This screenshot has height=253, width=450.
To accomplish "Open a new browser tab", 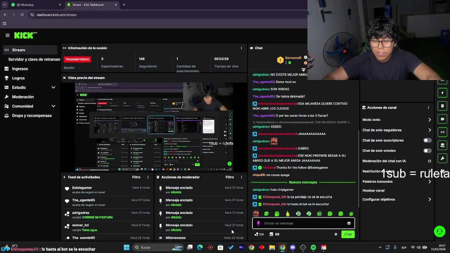I will (124, 5).
